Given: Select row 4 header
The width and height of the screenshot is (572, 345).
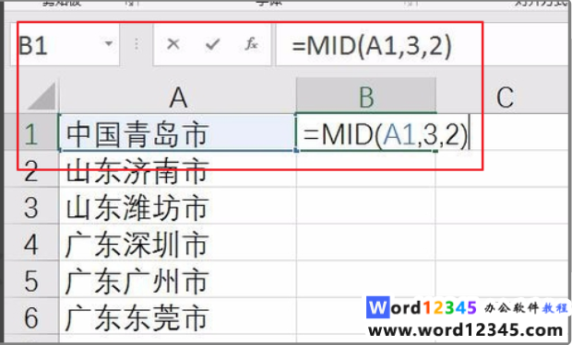Looking at the screenshot, I should [31, 243].
